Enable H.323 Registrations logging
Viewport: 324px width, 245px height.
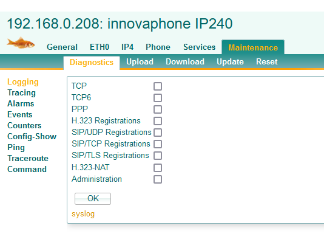pos(158,121)
